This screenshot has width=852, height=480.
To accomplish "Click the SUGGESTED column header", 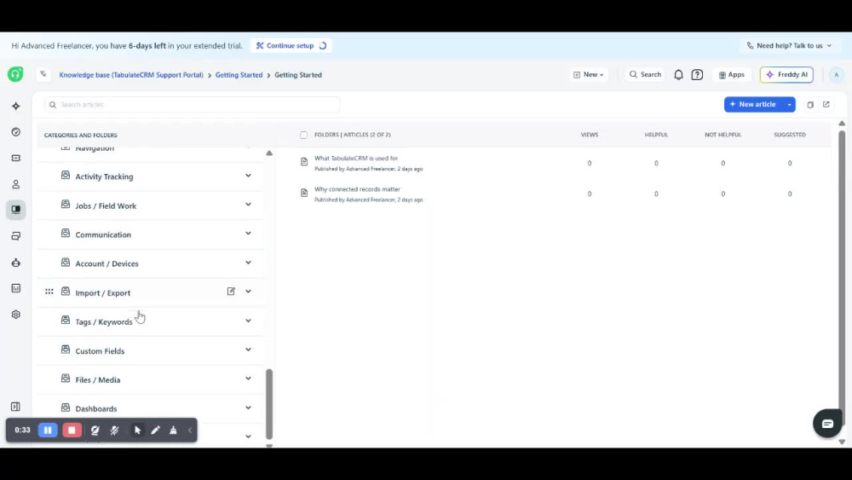I will 790,135.
